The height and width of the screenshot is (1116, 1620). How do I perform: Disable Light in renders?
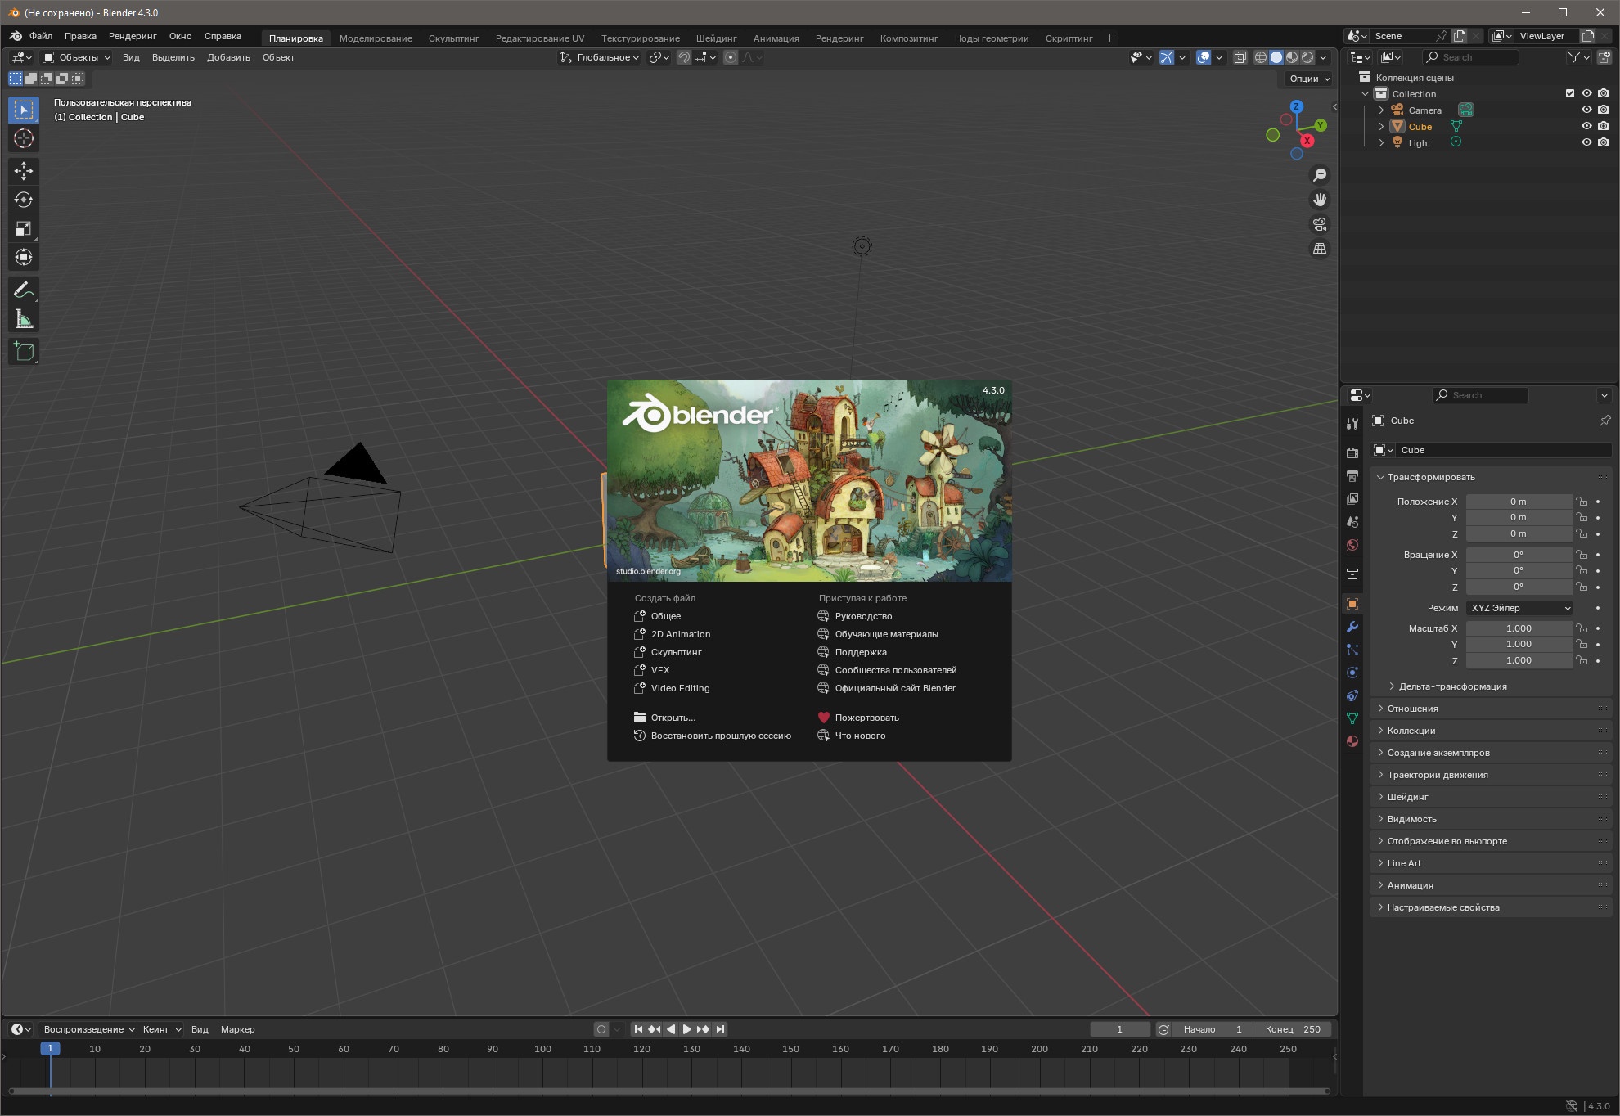point(1603,142)
